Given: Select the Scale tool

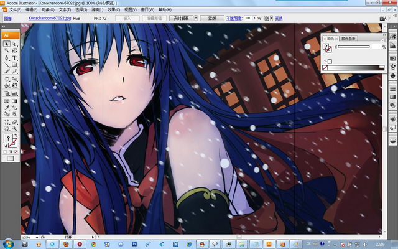Looking at the screenshot, I should (14, 79).
